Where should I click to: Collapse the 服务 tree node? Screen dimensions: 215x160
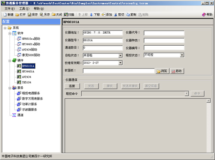click(10, 88)
